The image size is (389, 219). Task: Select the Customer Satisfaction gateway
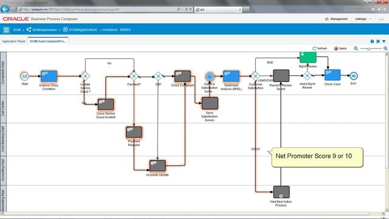click(255, 76)
